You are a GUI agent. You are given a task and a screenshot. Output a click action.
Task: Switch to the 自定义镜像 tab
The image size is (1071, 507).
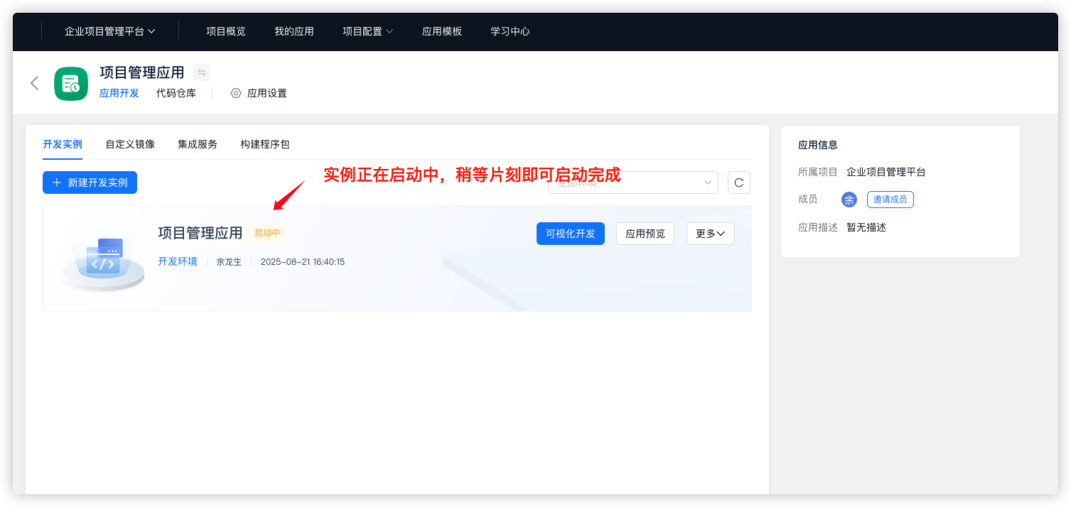tap(130, 144)
